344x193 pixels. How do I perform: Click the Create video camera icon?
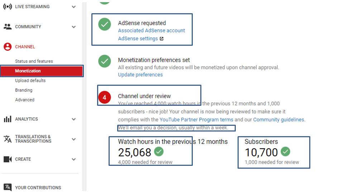8,159
